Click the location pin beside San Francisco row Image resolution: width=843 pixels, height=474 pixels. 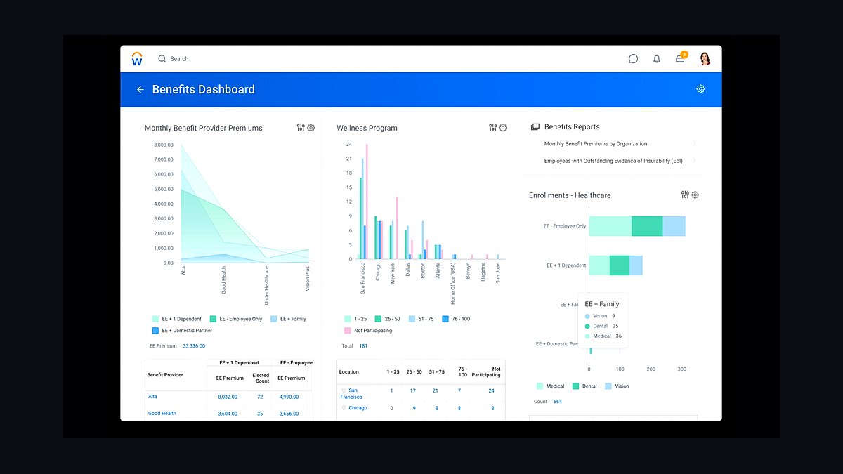[x=344, y=390]
